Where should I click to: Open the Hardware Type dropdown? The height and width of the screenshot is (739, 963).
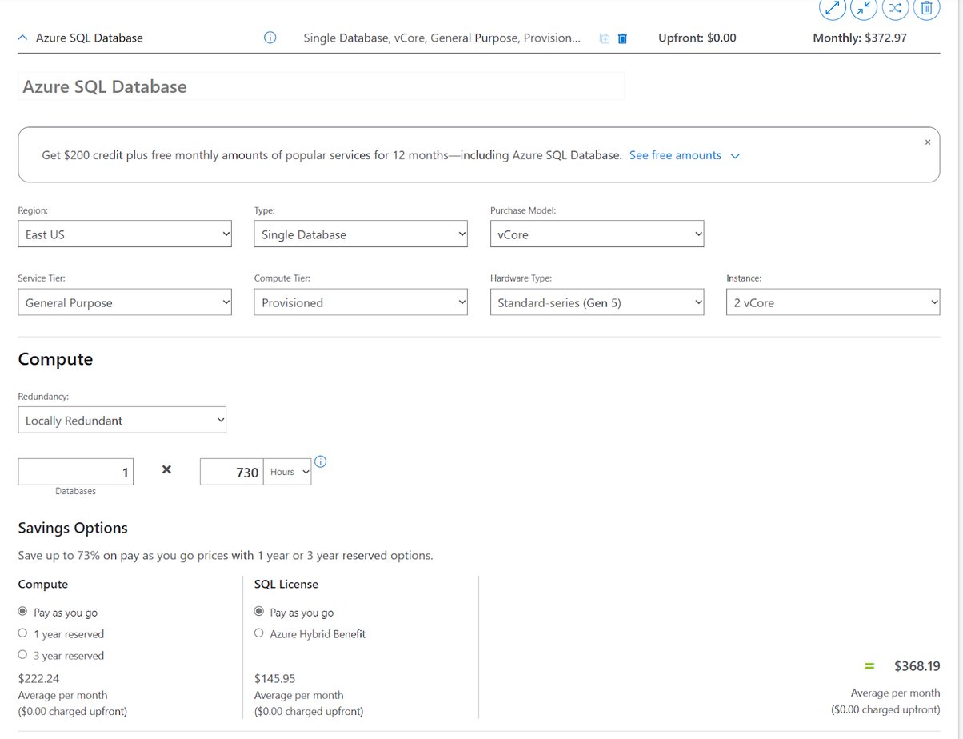coord(596,302)
